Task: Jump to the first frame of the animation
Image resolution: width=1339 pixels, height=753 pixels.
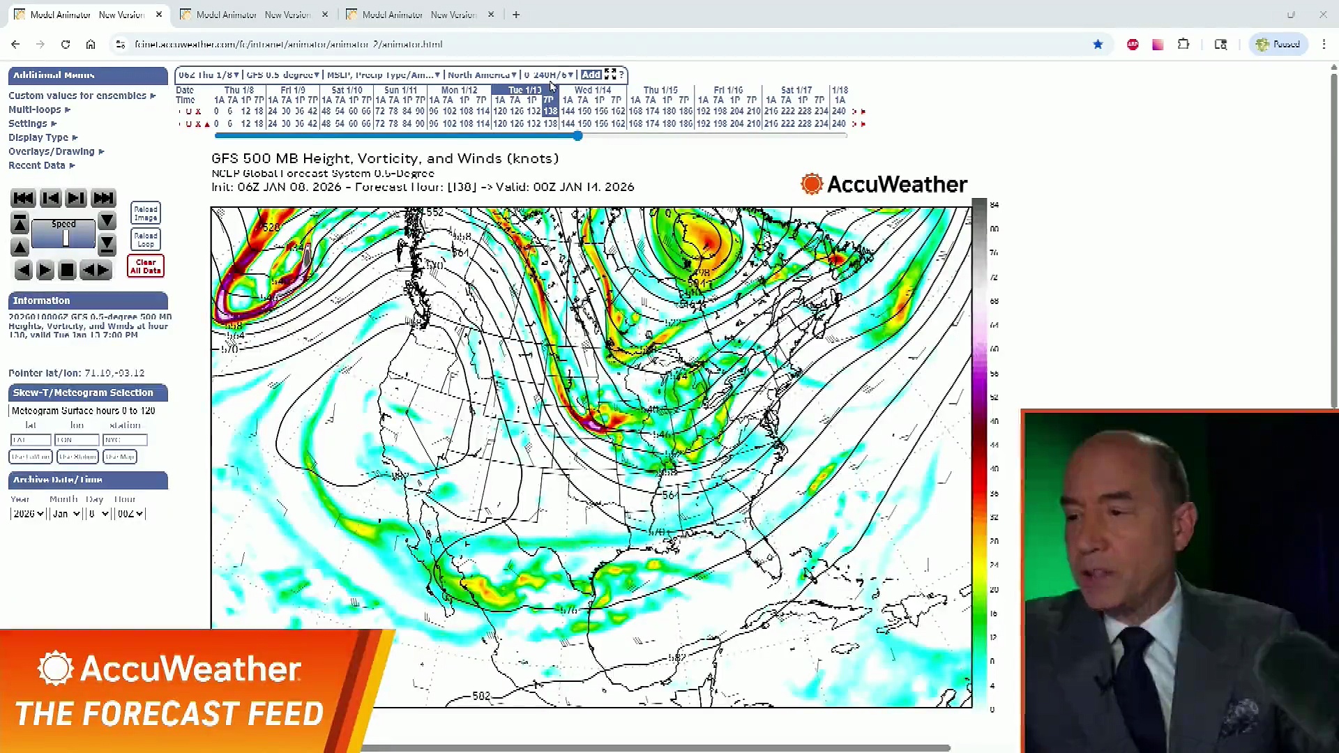Action: 23,199
